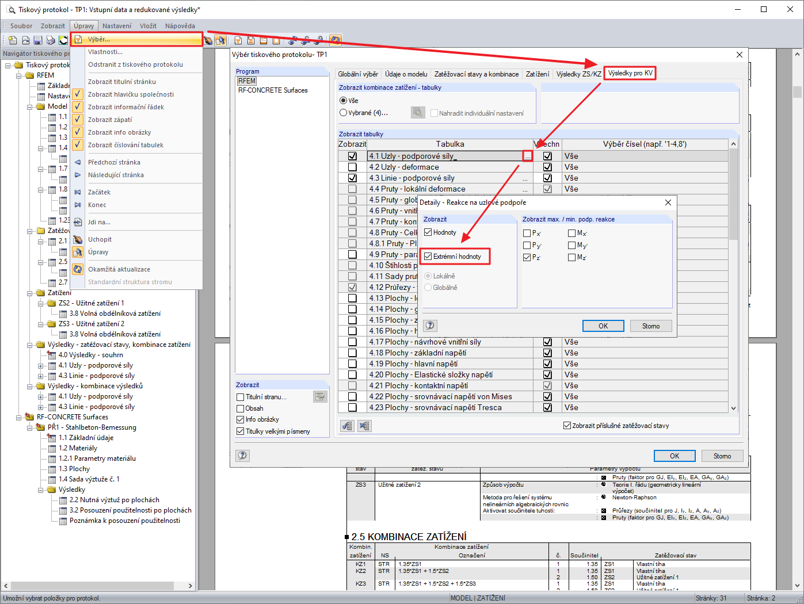The height and width of the screenshot is (604, 804).
Task: Collapse the ZS2 - Užitné zatížení 1 node
Action: pyautogui.click(x=41, y=303)
